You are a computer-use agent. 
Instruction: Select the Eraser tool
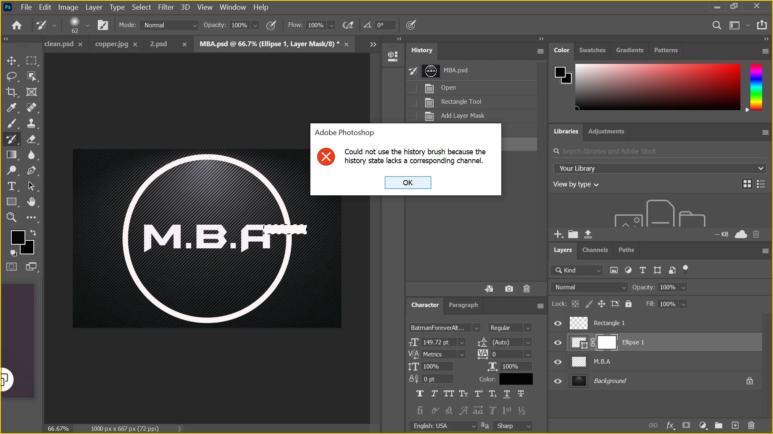click(x=31, y=139)
